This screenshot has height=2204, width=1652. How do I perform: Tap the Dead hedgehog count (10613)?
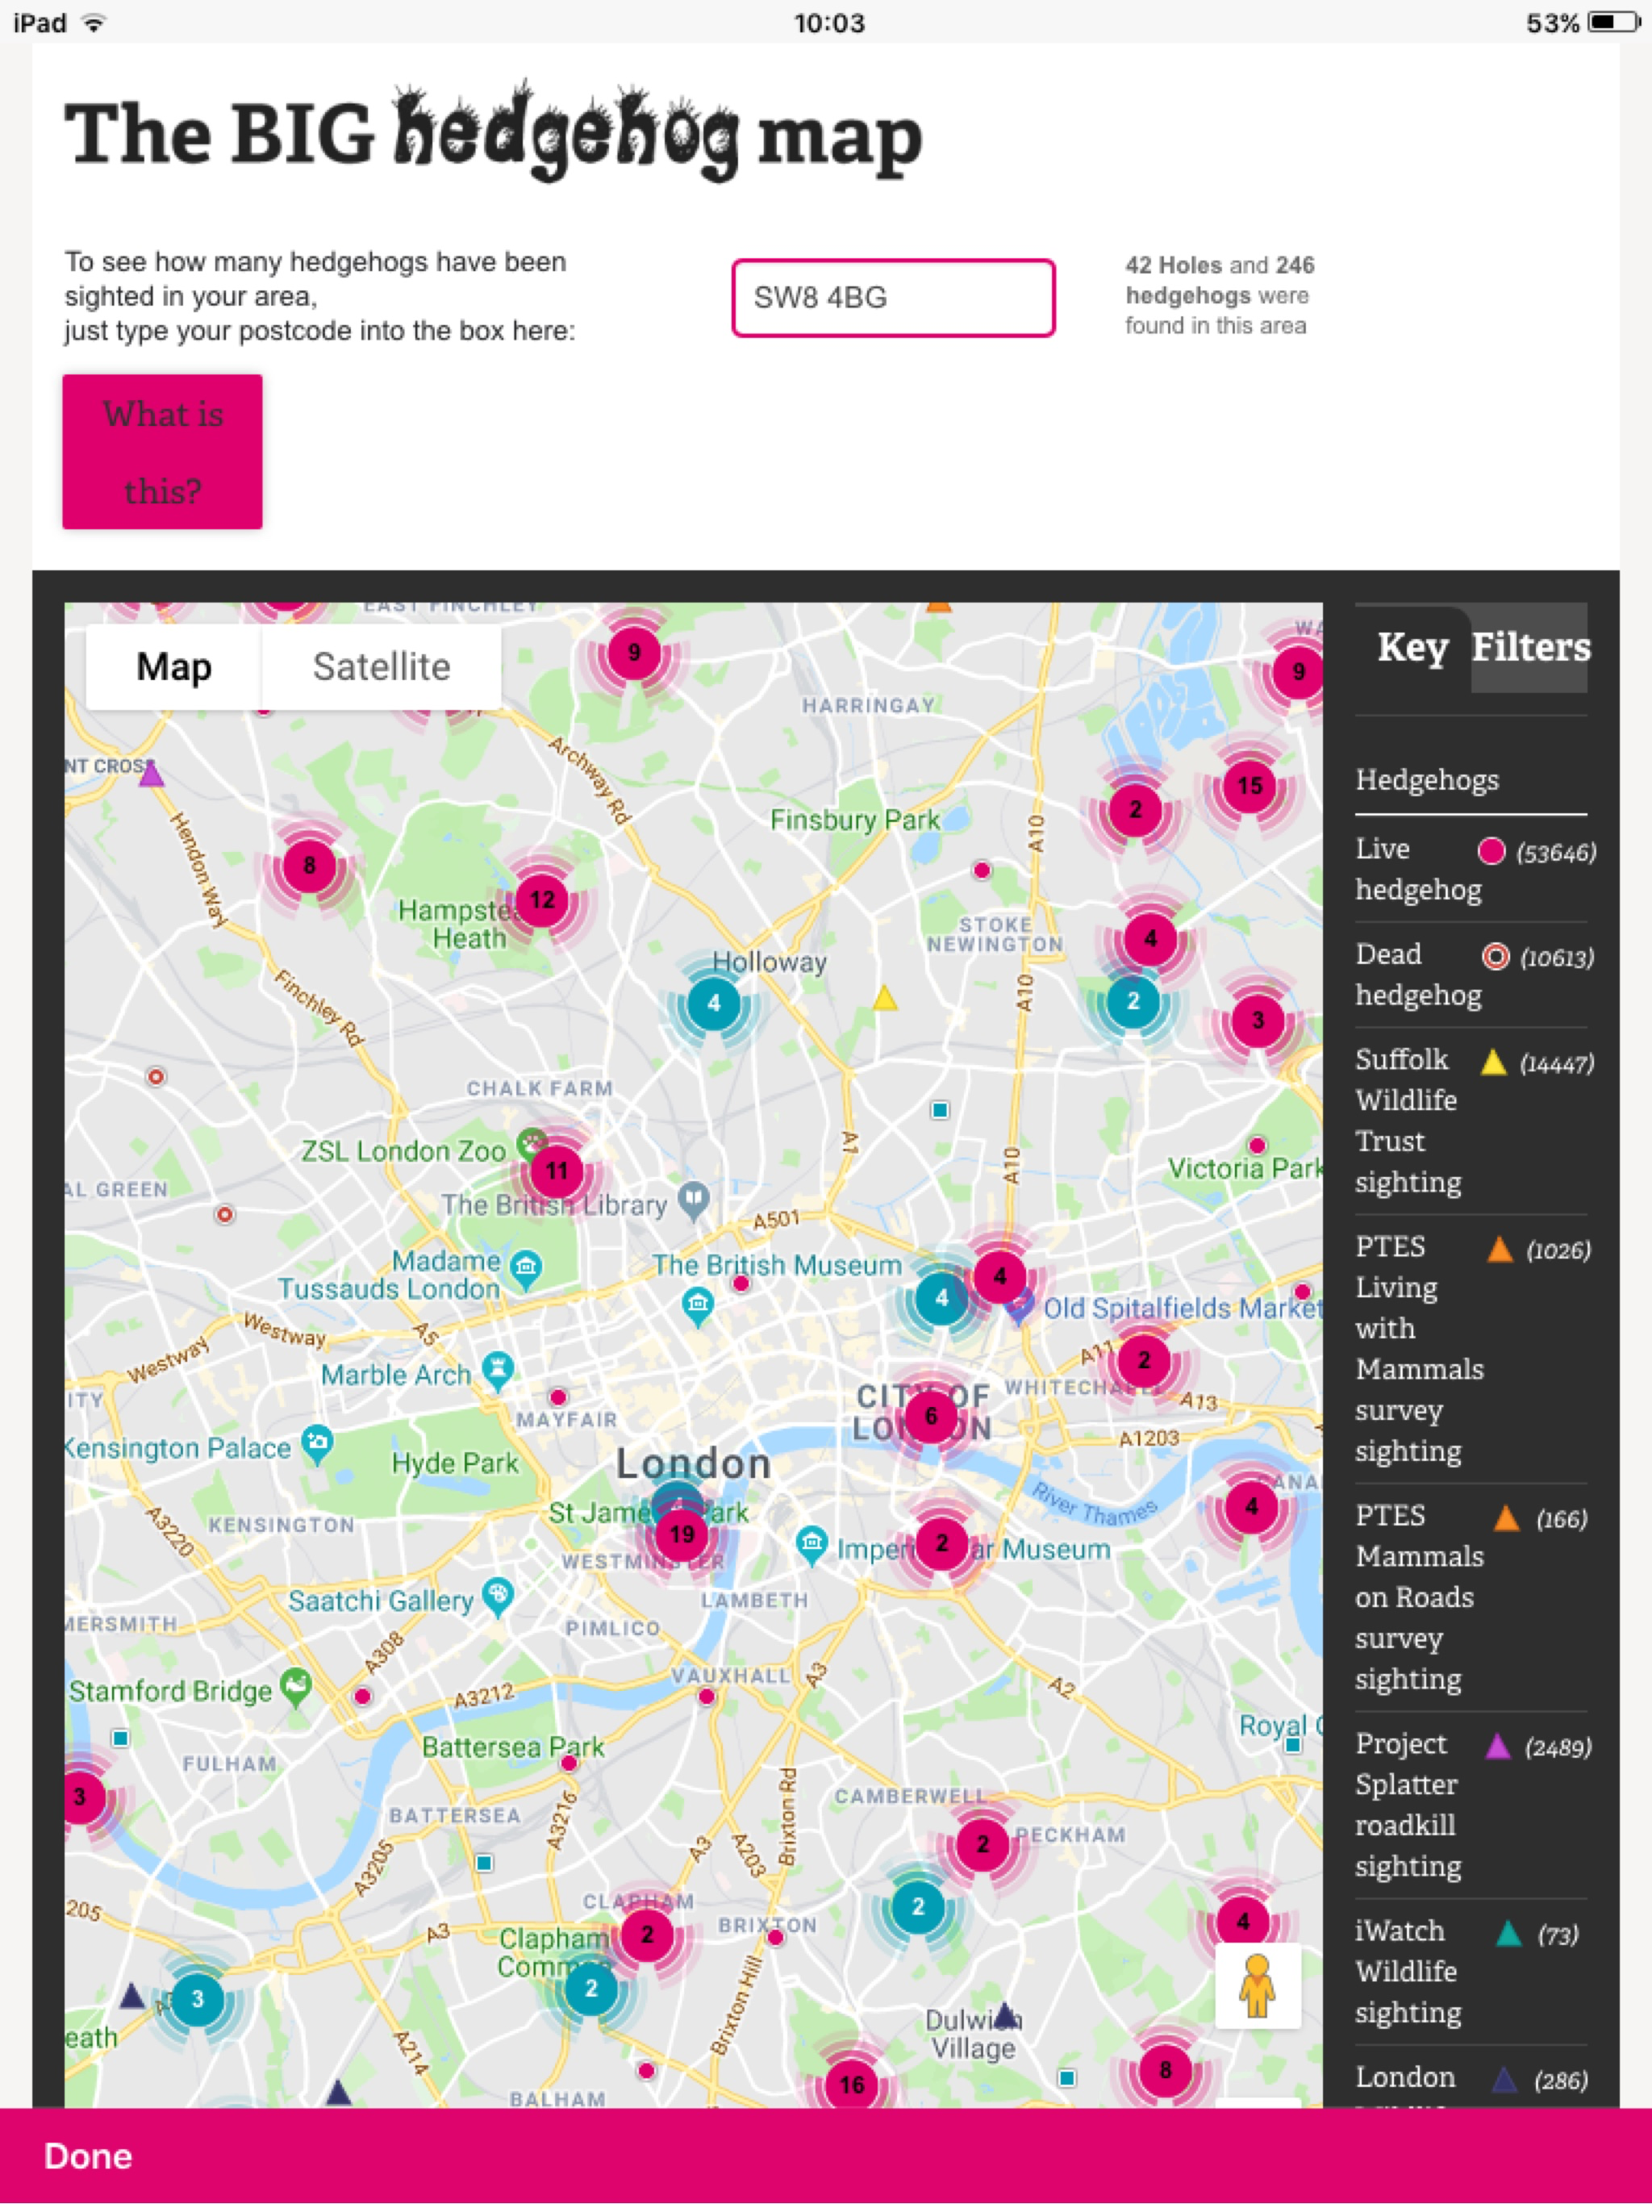(x=1556, y=958)
